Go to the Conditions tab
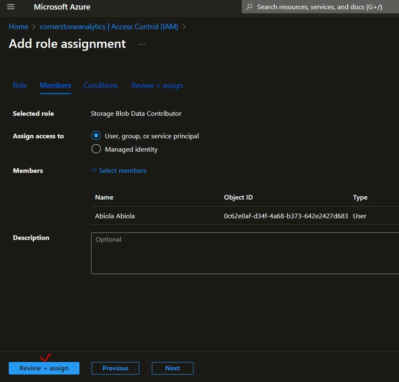 tap(100, 86)
